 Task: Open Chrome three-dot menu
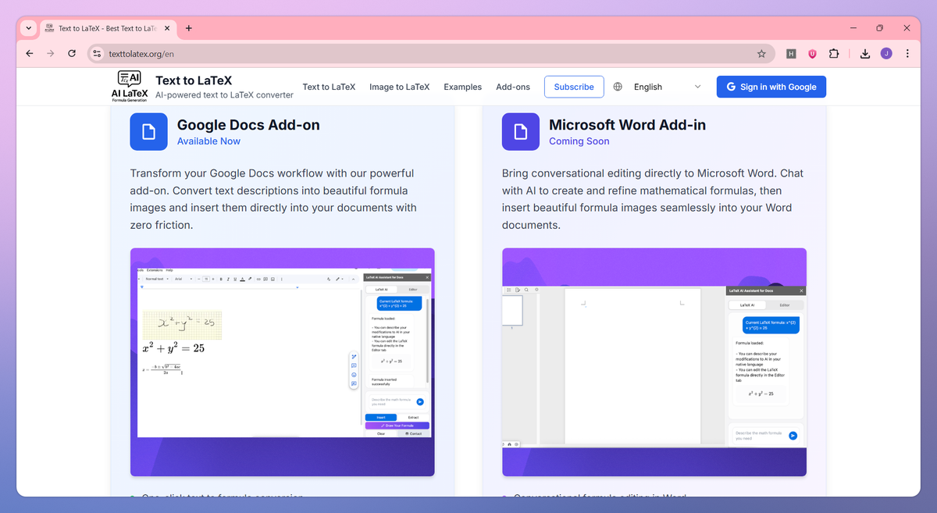click(x=907, y=54)
